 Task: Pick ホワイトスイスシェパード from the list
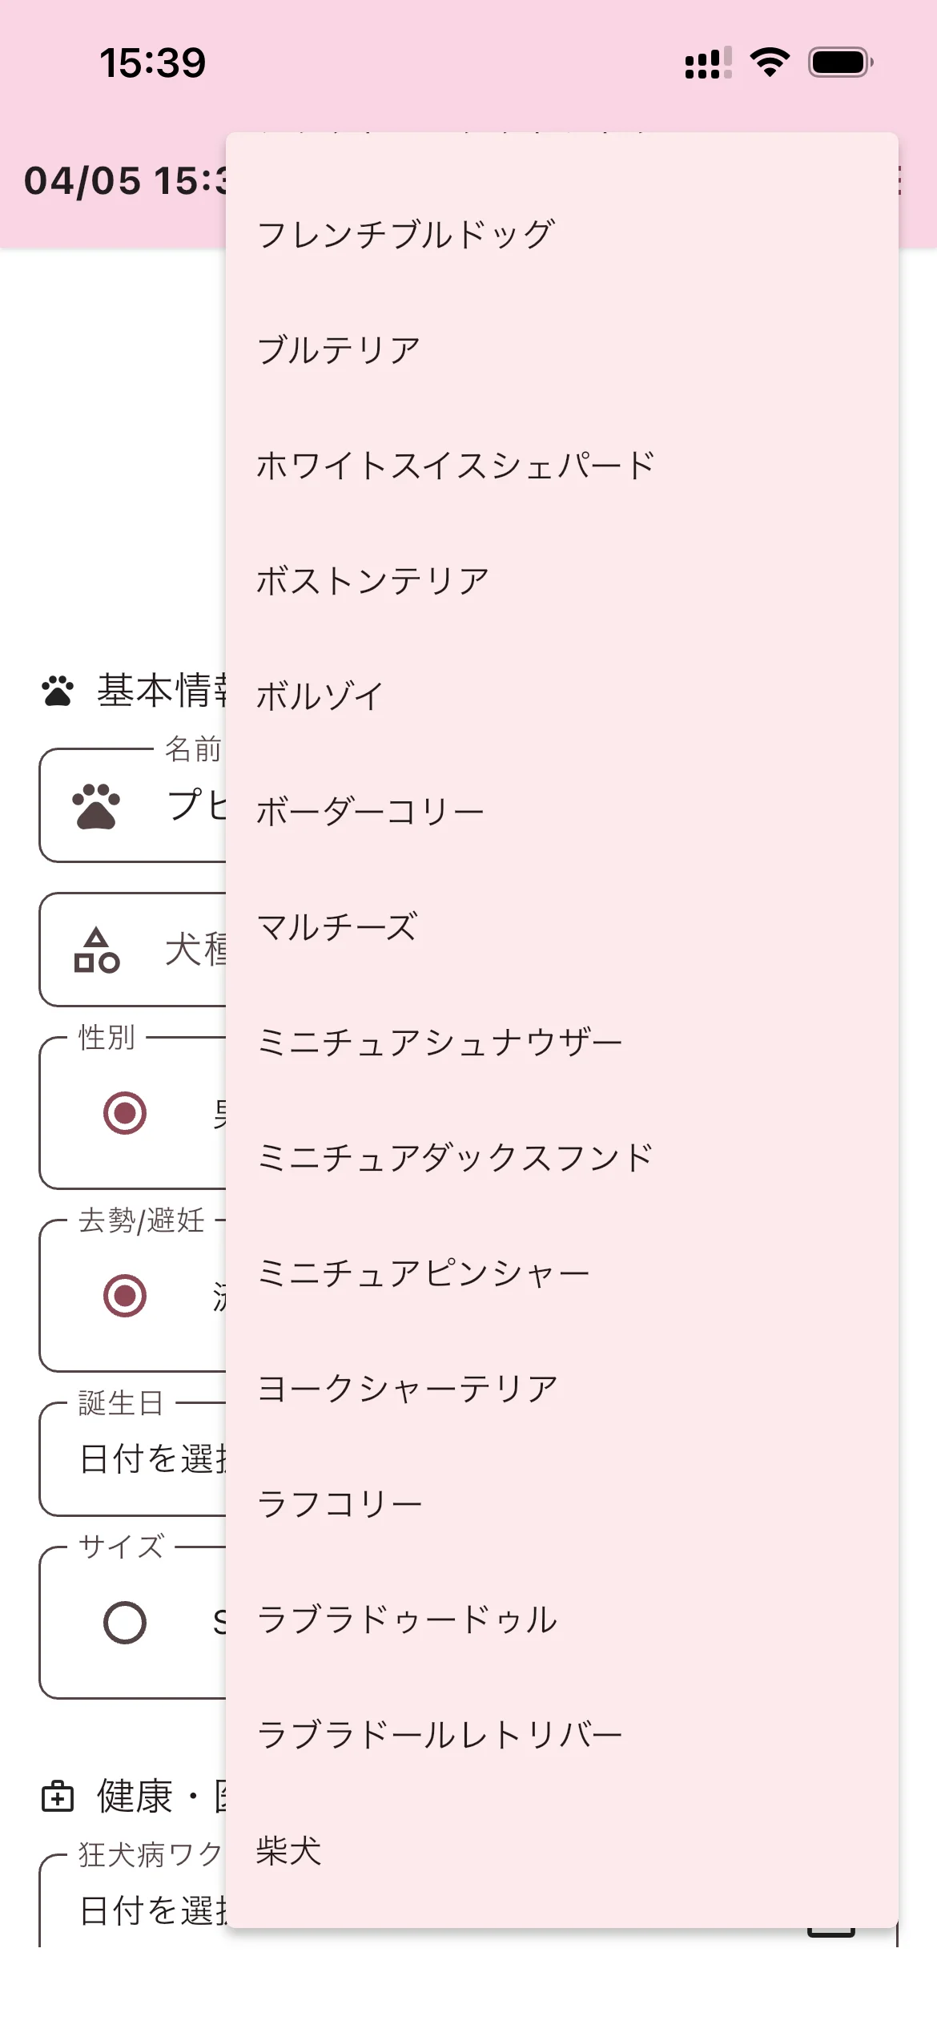coord(455,466)
